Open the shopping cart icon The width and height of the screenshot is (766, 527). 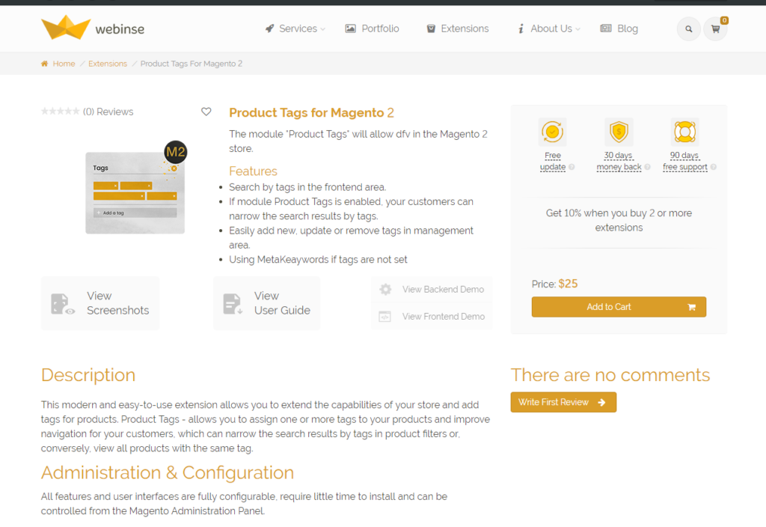point(715,29)
